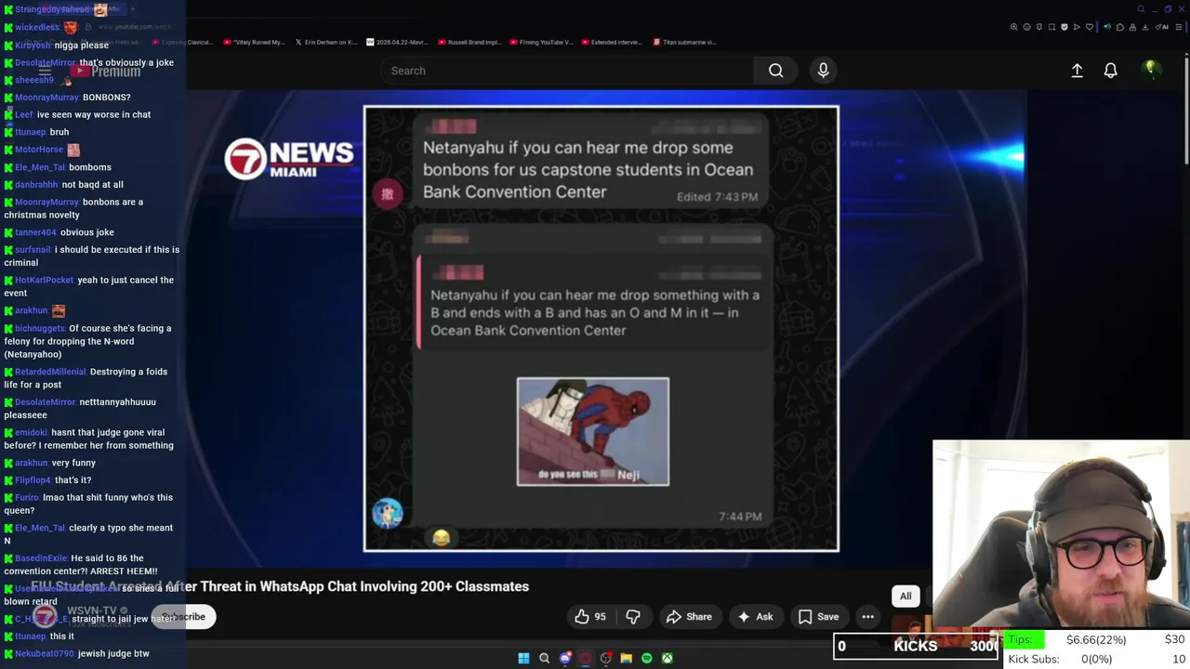This screenshot has height=669, width=1190.
Task: Open the AI assistant toolbar button
Action: point(1162,27)
